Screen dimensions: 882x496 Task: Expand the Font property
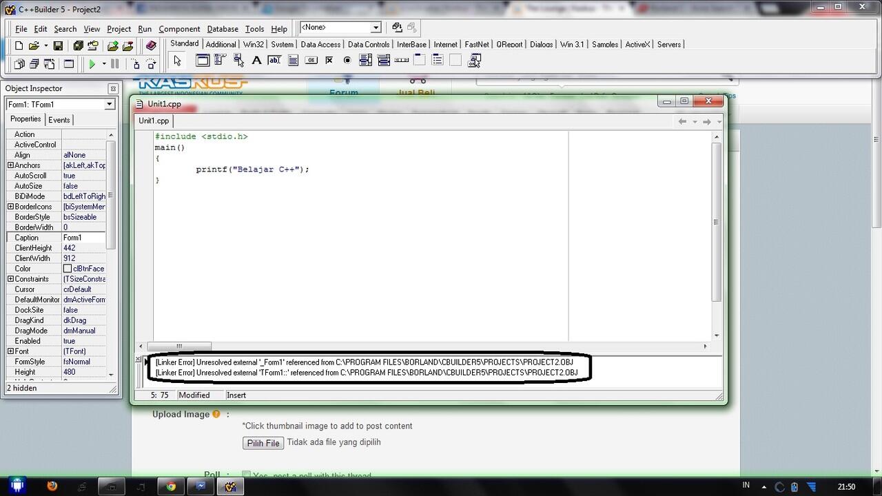click(10, 351)
